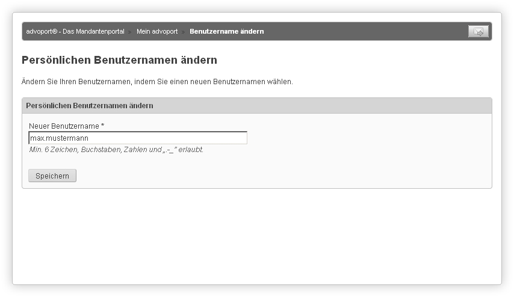
Task: Click the Speichern button
Action: coord(52,176)
